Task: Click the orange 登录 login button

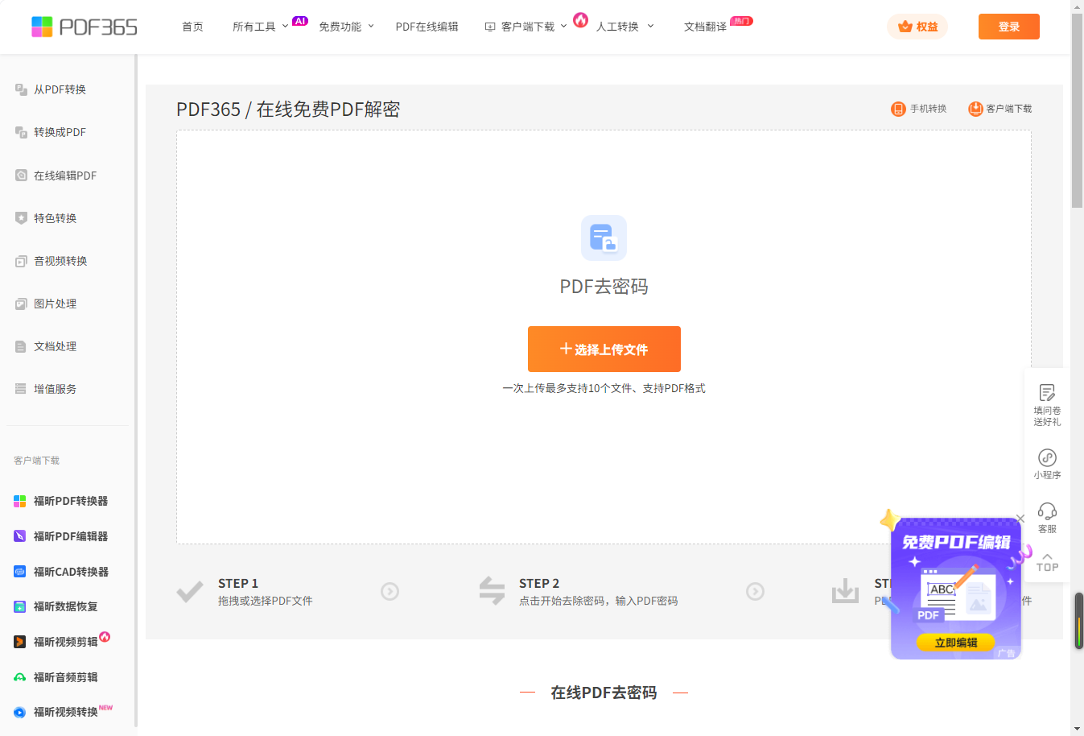Action: click(x=1008, y=27)
